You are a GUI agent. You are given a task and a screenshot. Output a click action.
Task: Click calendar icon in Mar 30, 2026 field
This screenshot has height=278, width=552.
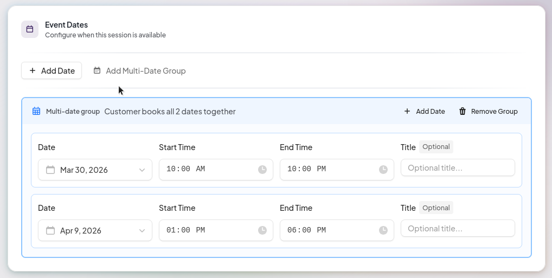tap(50, 170)
